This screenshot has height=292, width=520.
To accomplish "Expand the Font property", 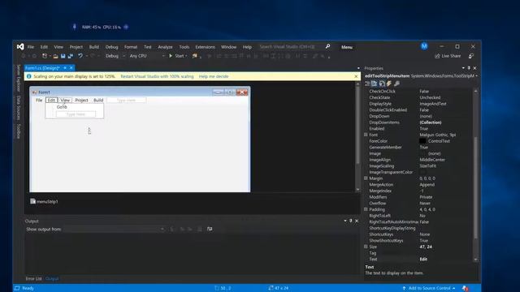I will point(366,135).
